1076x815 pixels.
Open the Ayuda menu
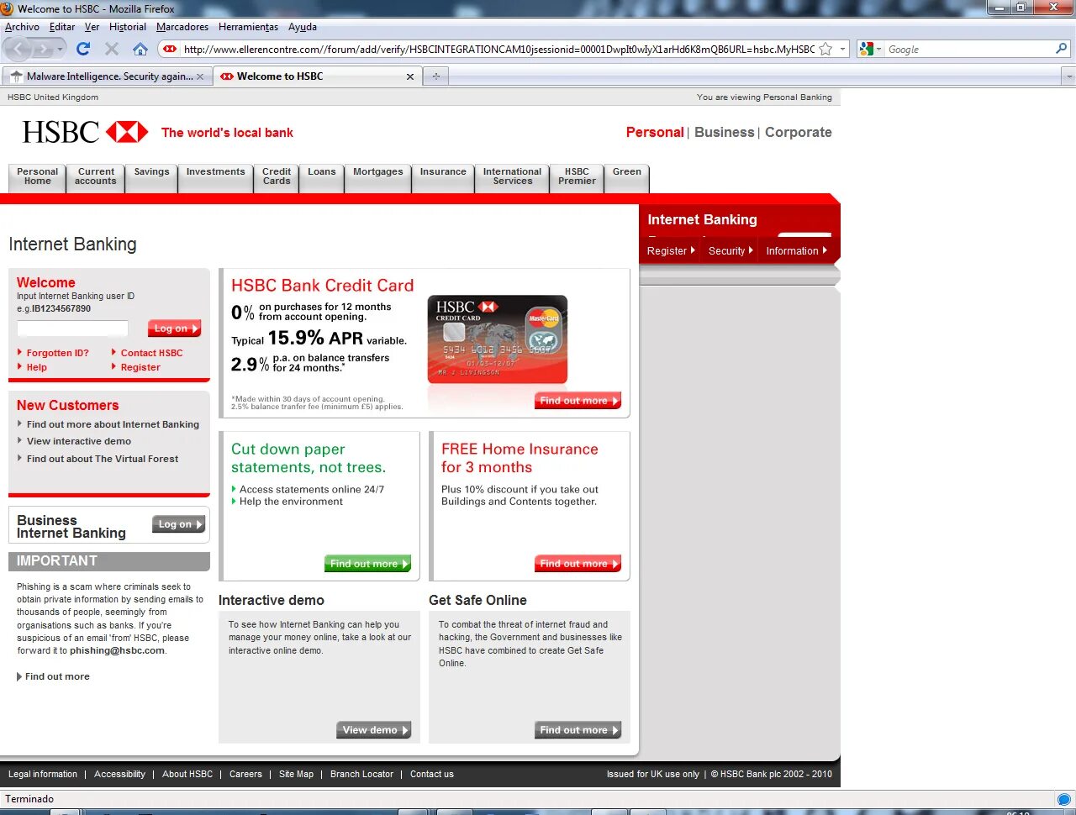coord(303,27)
